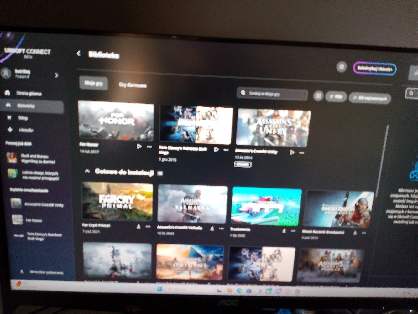Open the Assassin's Creed Valhalla cover
418x314 pixels.
[192, 204]
